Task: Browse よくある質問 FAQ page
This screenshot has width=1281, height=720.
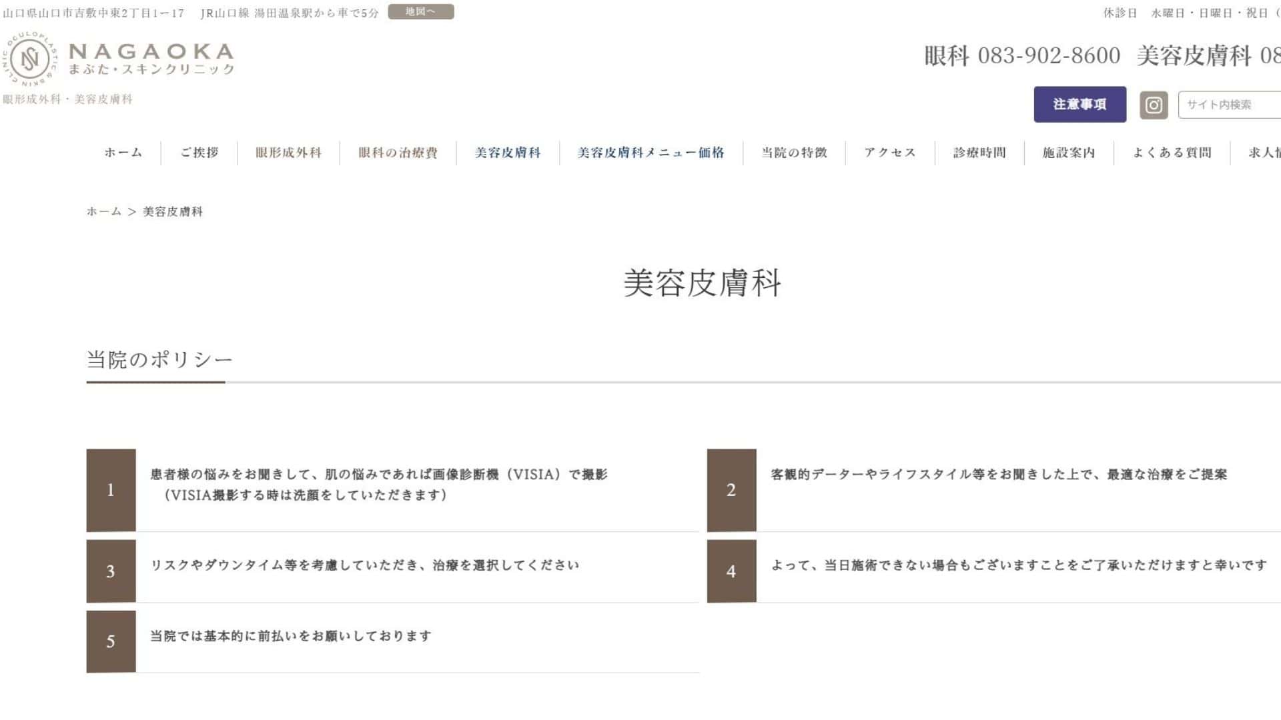Action: pos(1173,153)
